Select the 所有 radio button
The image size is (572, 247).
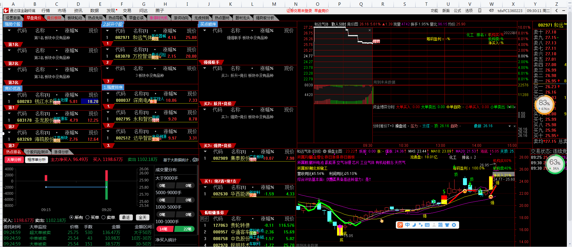(x=72, y=217)
